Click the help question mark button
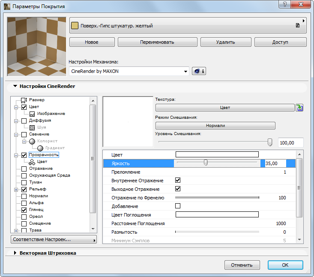The height and width of the screenshot is (277, 314). click(284, 4)
